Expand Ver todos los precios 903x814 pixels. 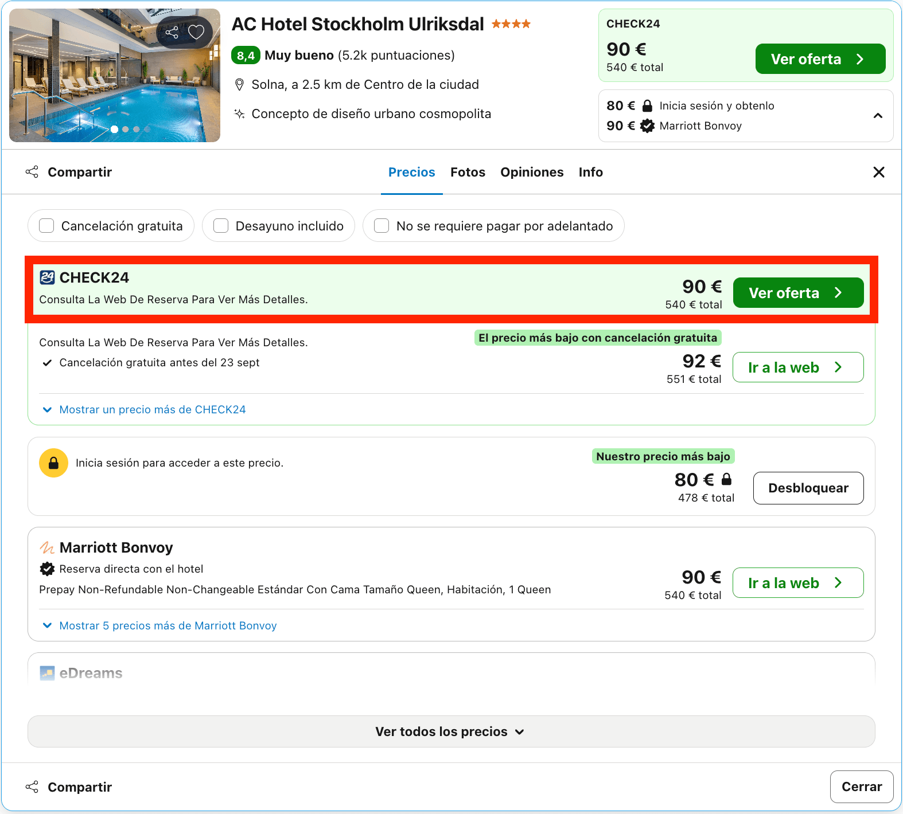coord(451,731)
